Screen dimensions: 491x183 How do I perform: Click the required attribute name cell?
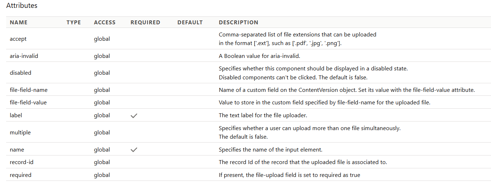(20, 175)
